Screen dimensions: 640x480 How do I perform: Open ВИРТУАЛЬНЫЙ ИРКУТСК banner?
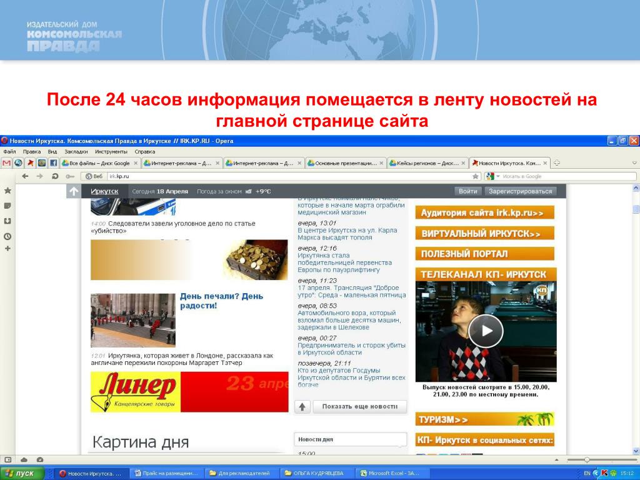pos(485,234)
